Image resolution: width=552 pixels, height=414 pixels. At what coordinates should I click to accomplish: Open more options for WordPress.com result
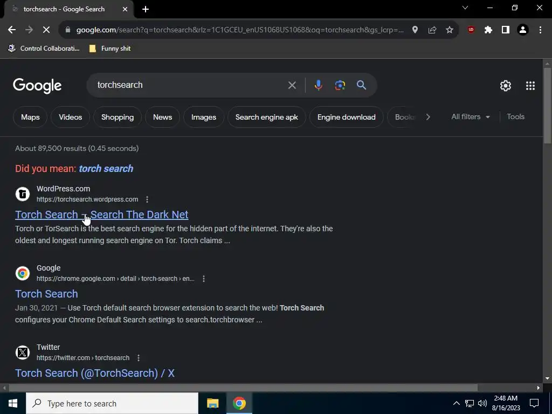coord(147,199)
